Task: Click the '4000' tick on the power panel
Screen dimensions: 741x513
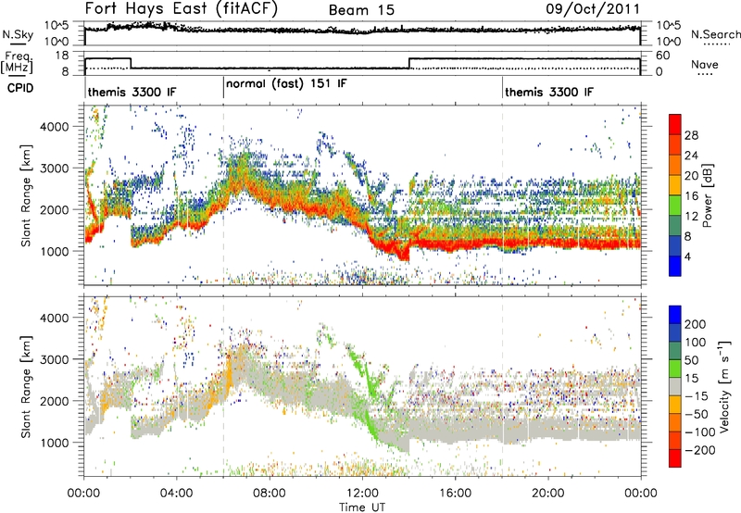Action: pos(55,127)
